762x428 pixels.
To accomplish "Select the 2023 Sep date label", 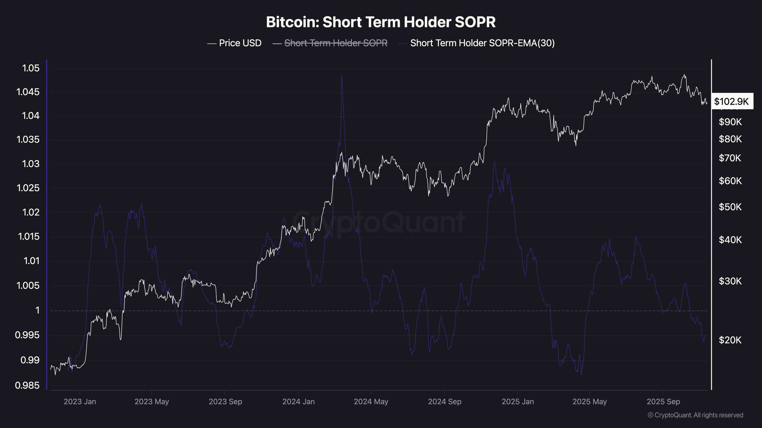I will coord(225,402).
